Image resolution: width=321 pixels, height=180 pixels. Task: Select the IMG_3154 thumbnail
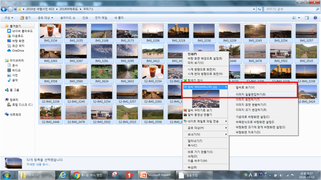pos(51,33)
